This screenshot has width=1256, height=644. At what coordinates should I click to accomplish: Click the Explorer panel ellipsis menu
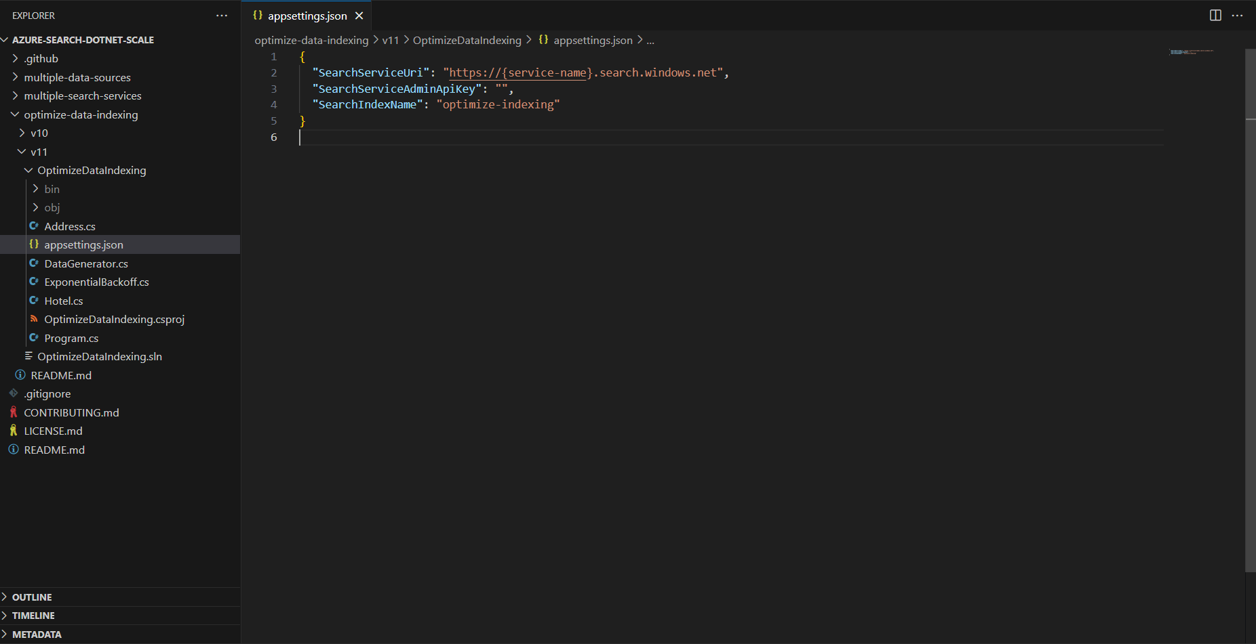222,15
